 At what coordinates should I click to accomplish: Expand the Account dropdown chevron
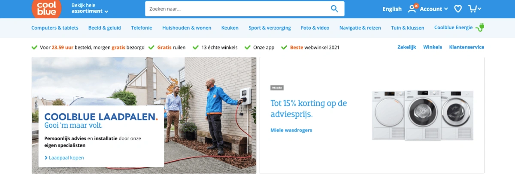click(446, 9)
